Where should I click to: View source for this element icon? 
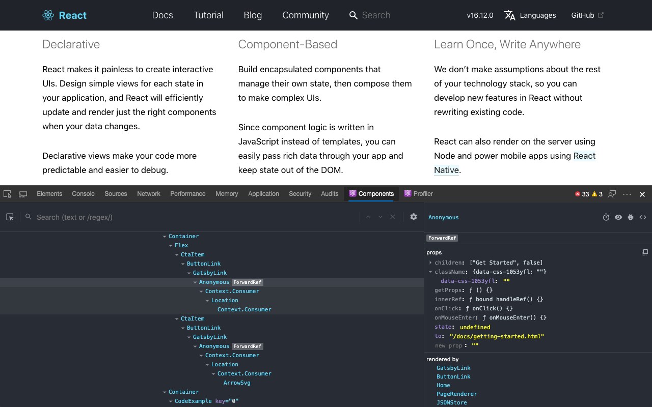pyautogui.click(x=643, y=217)
